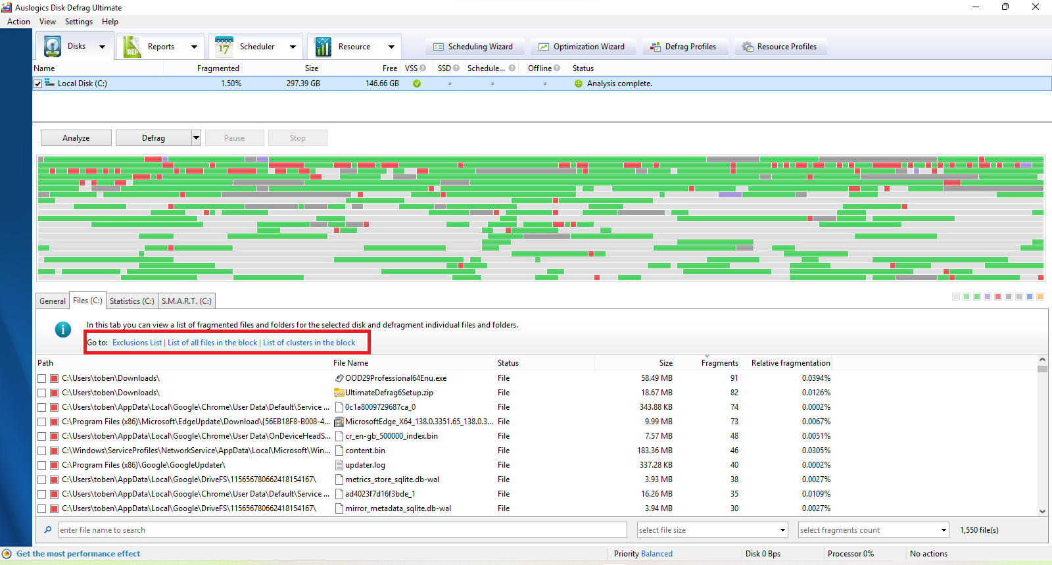Open the Settings menu
This screenshot has height=565, width=1052.
(78, 22)
